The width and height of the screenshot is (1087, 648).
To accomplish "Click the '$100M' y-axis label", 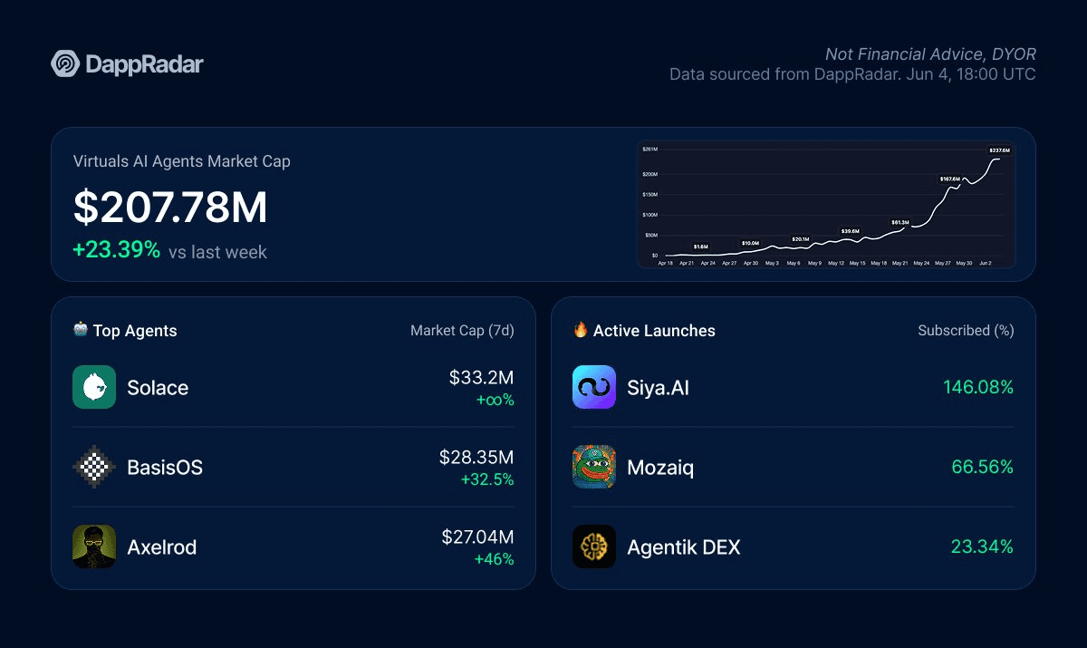I will 649,215.
